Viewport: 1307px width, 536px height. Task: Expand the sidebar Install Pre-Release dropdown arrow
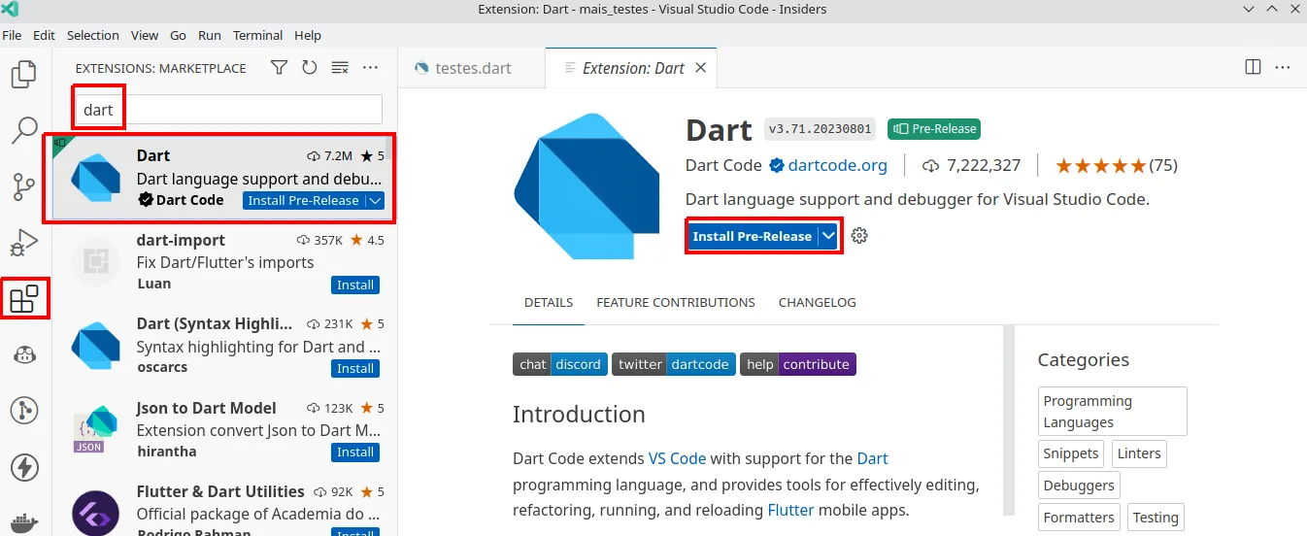pos(375,200)
